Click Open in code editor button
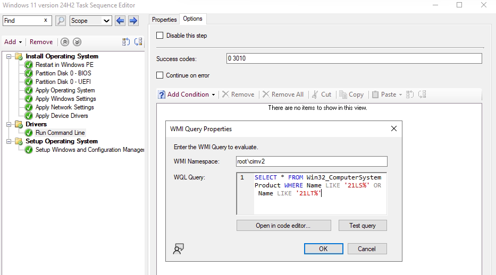Screen dimensions: 496x275 pyautogui.click(x=284, y=226)
